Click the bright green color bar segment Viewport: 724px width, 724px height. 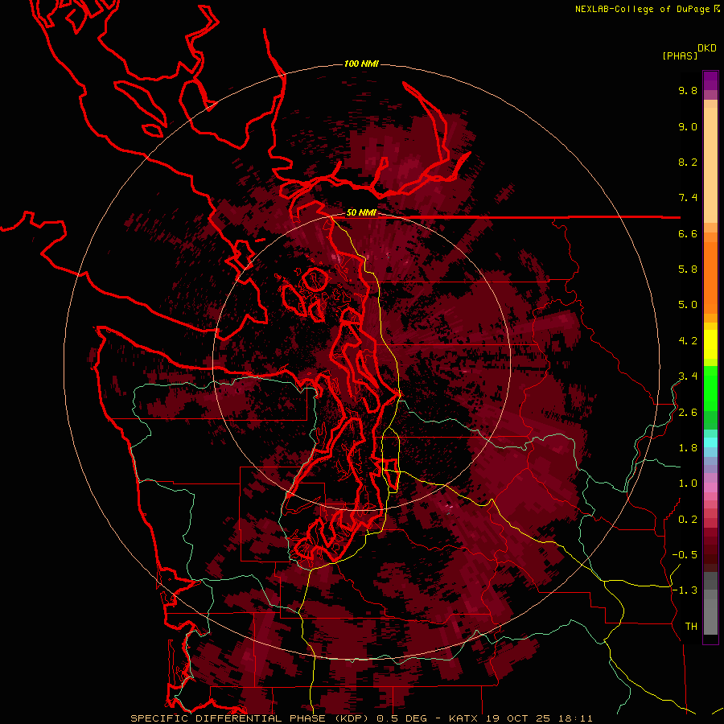(x=710, y=388)
